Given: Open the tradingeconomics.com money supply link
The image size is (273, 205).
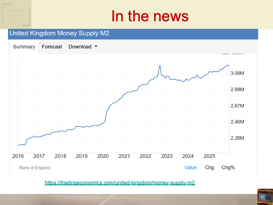Looking at the screenshot, I should pos(120,183).
